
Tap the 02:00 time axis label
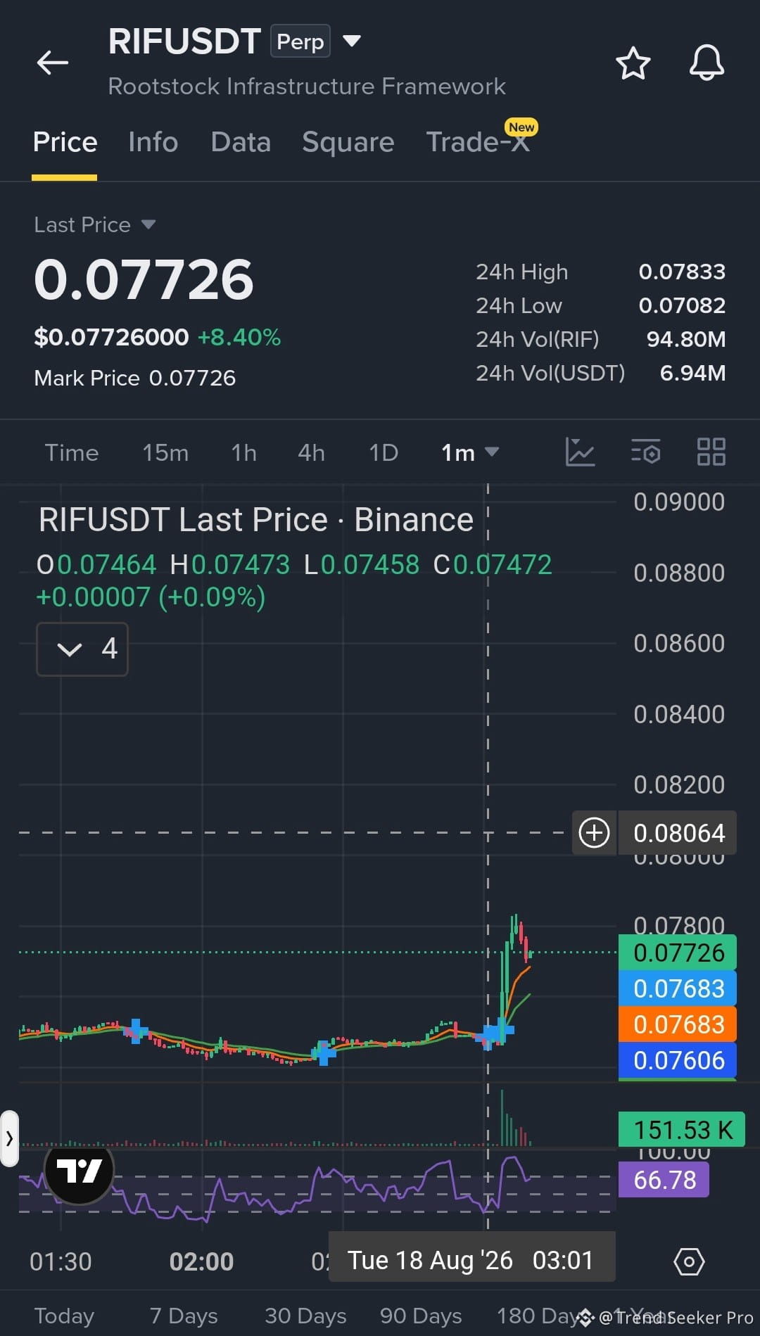pyautogui.click(x=201, y=1261)
